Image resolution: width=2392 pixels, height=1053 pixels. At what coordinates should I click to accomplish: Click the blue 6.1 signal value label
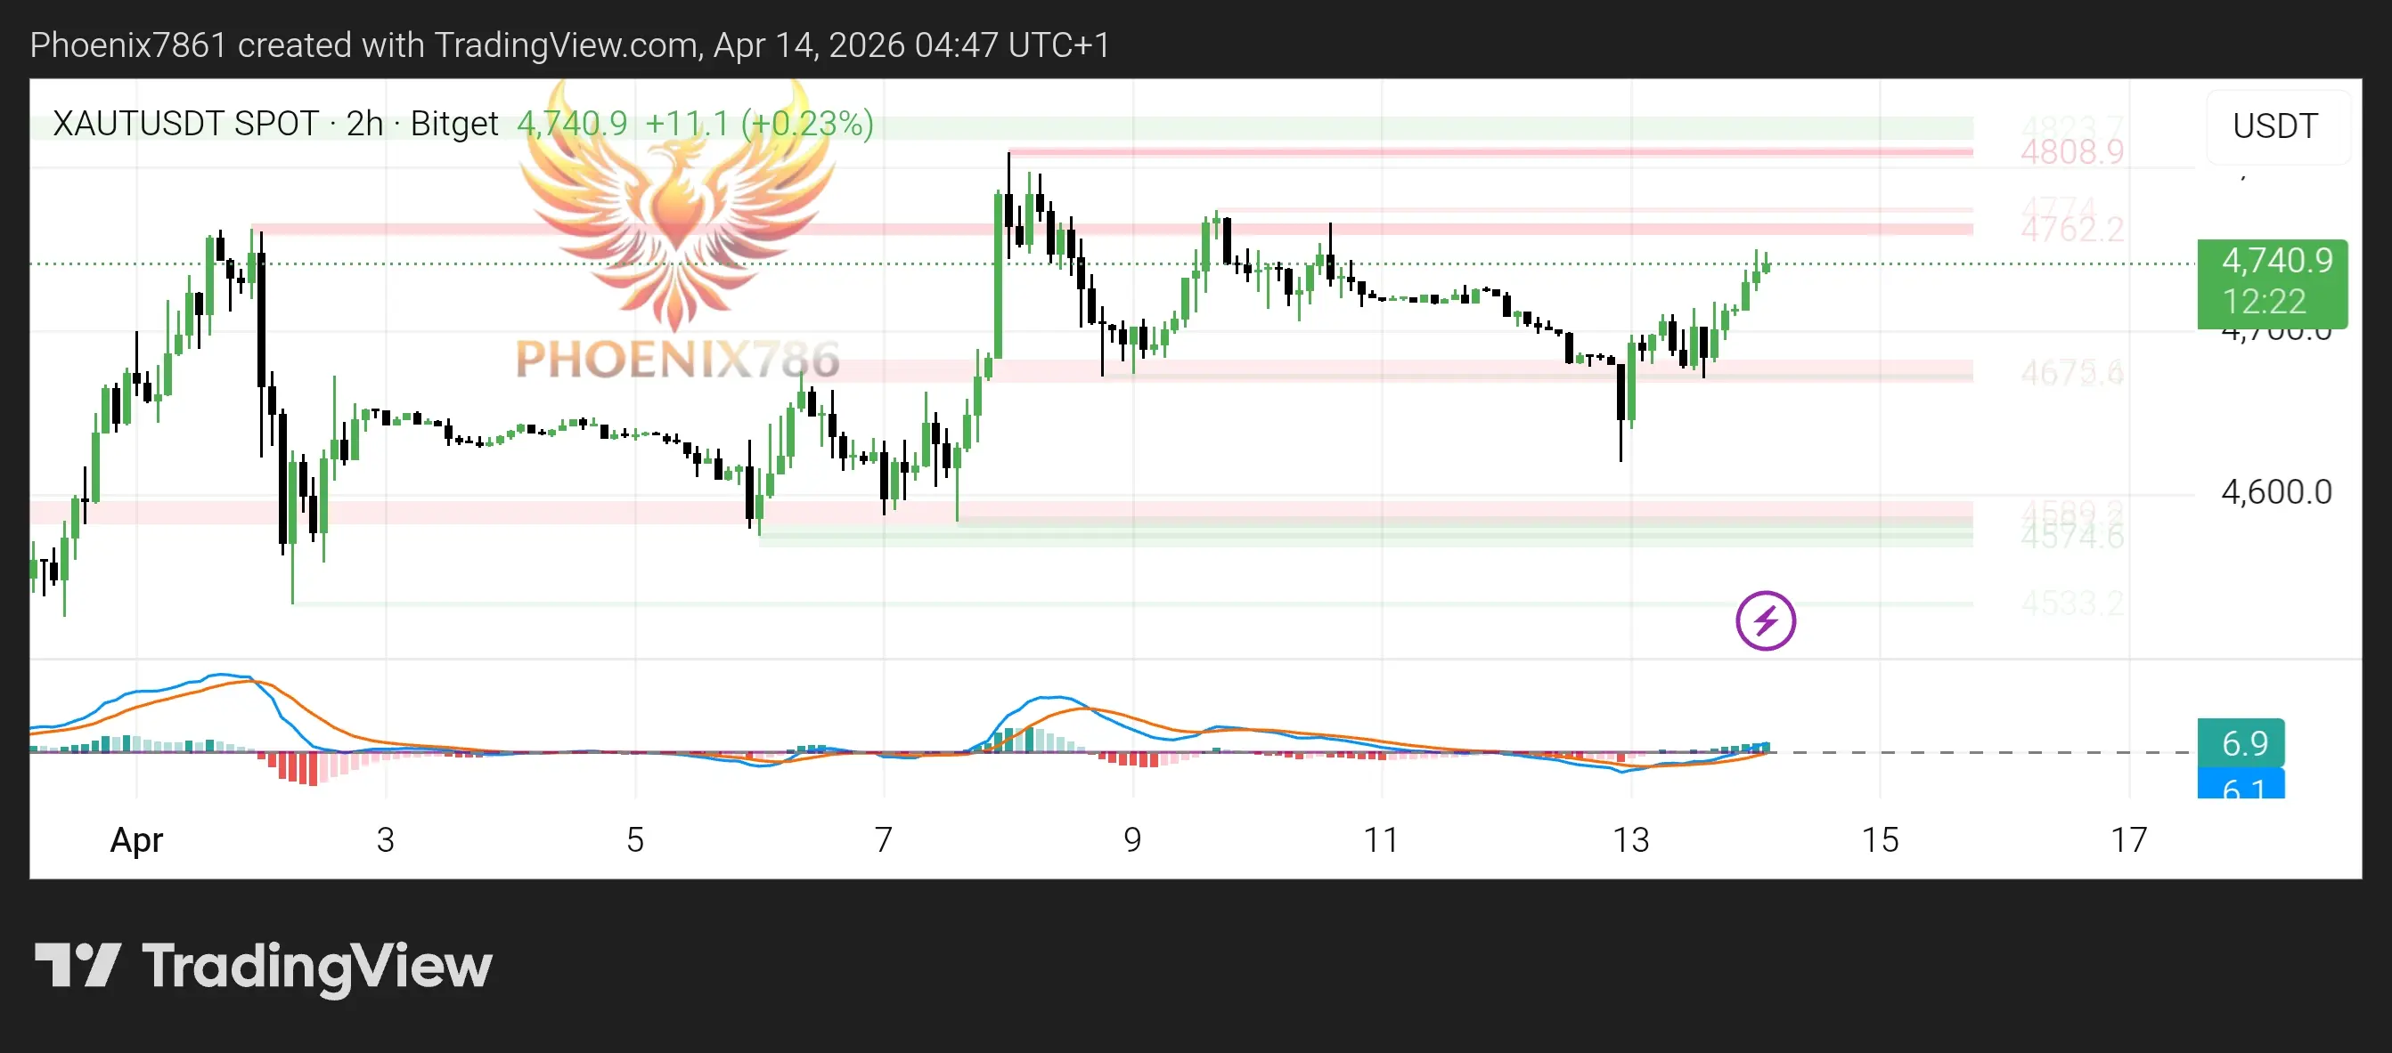(x=2241, y=787)
